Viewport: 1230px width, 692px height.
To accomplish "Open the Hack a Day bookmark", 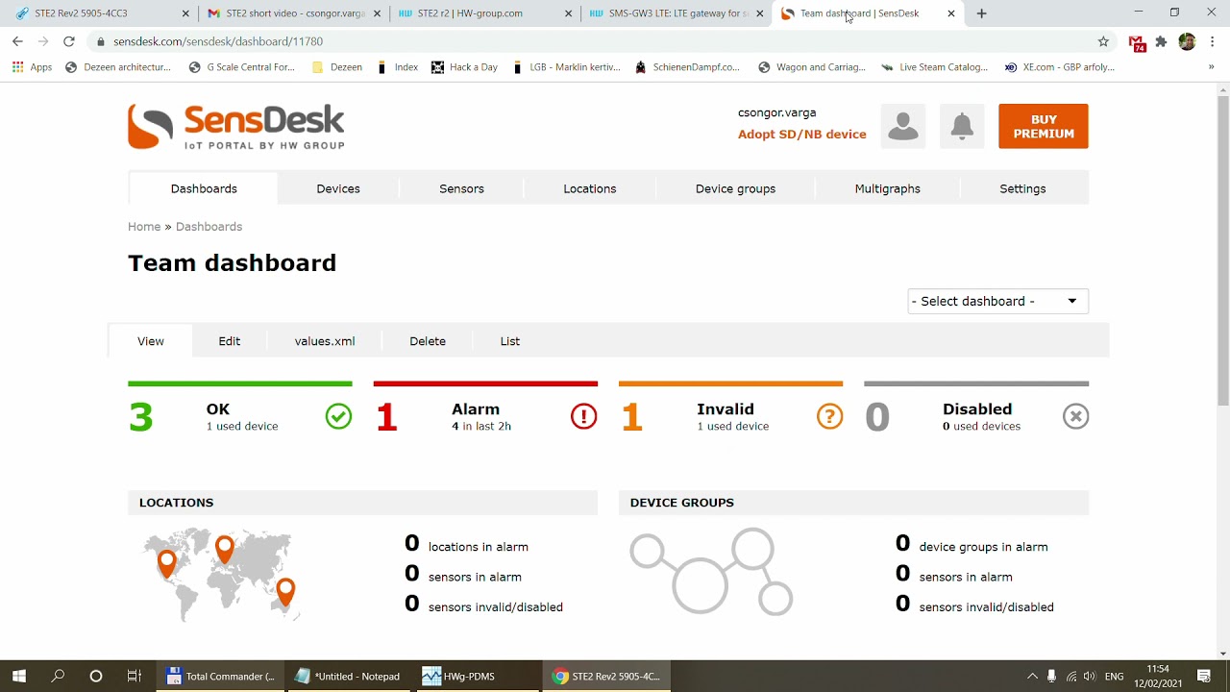I will click(465, 67).
